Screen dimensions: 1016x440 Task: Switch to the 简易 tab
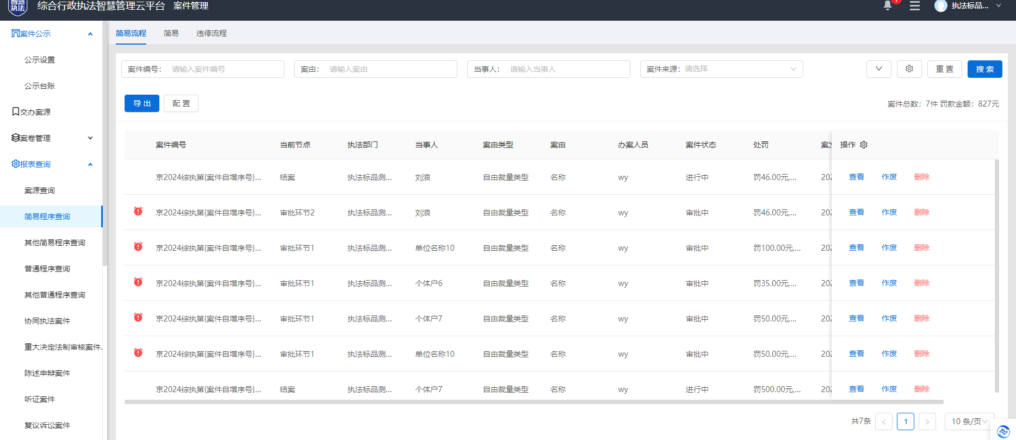[x=171, y=33]
